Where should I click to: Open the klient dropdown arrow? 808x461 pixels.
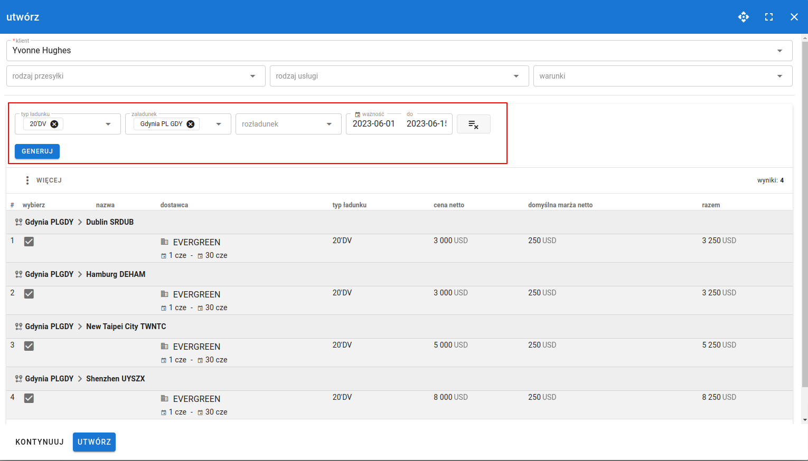click(779, 51)
